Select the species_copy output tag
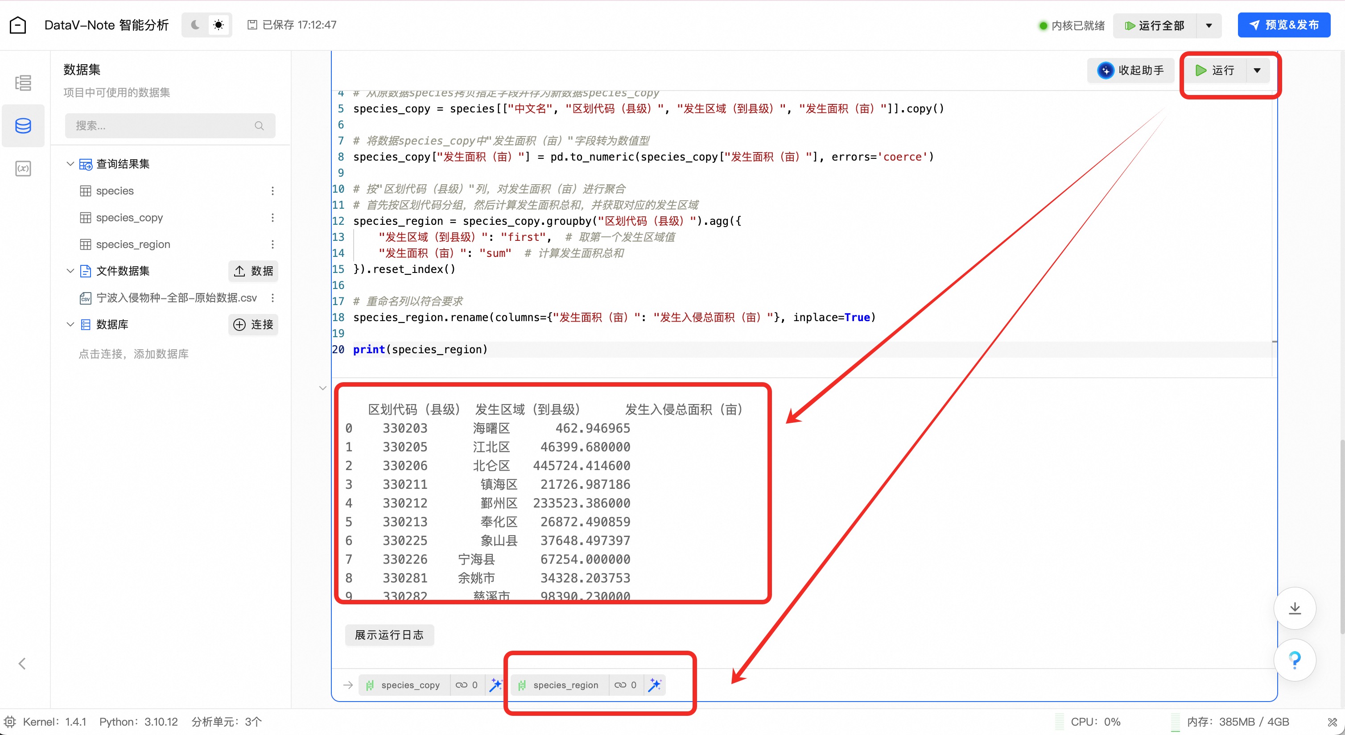Image resolution: width=1345 pixels, height=735 pixels. pos(410,685)
